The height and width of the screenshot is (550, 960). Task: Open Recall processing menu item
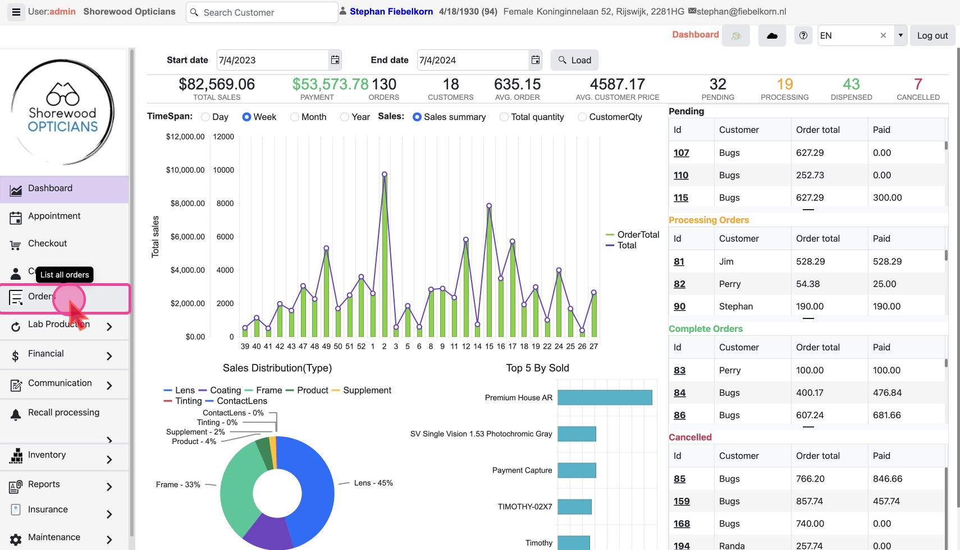coord(63,413)
